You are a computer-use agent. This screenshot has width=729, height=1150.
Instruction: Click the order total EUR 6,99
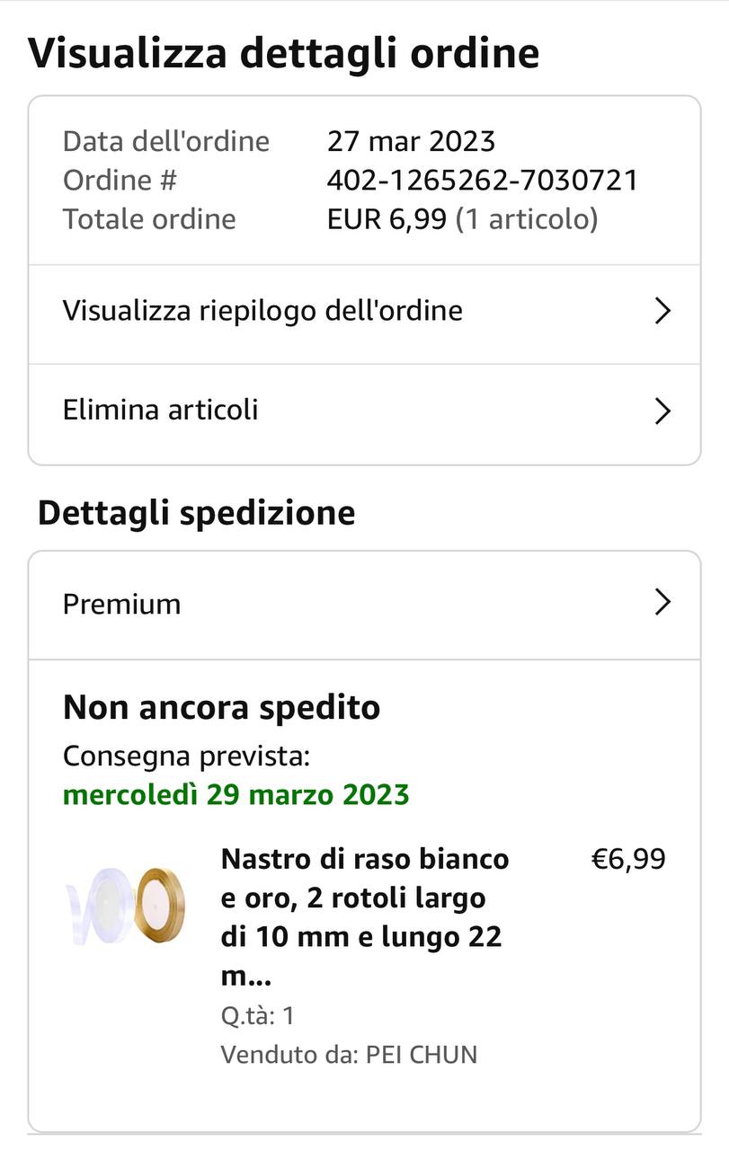[x=387, y=219]
